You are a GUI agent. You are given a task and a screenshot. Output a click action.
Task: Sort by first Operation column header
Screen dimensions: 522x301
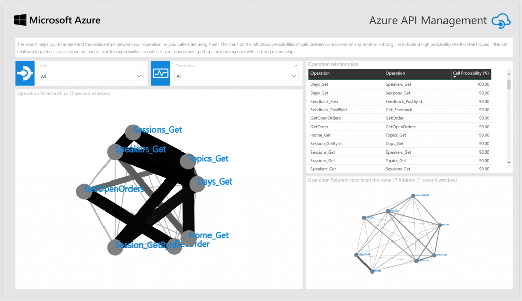[x=346, y=73]
